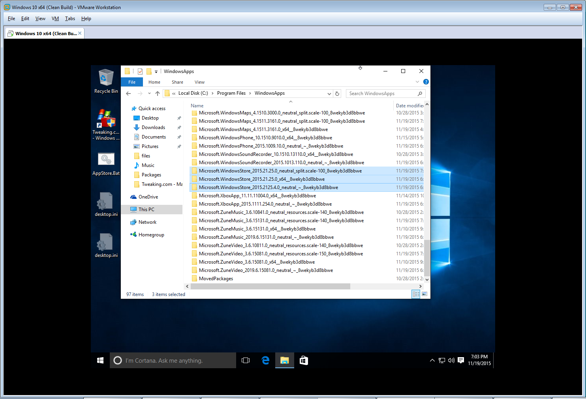This screenshot has height=399, width=586.
Task: Open the Action Center notification icon
Action: coord(460,360)
